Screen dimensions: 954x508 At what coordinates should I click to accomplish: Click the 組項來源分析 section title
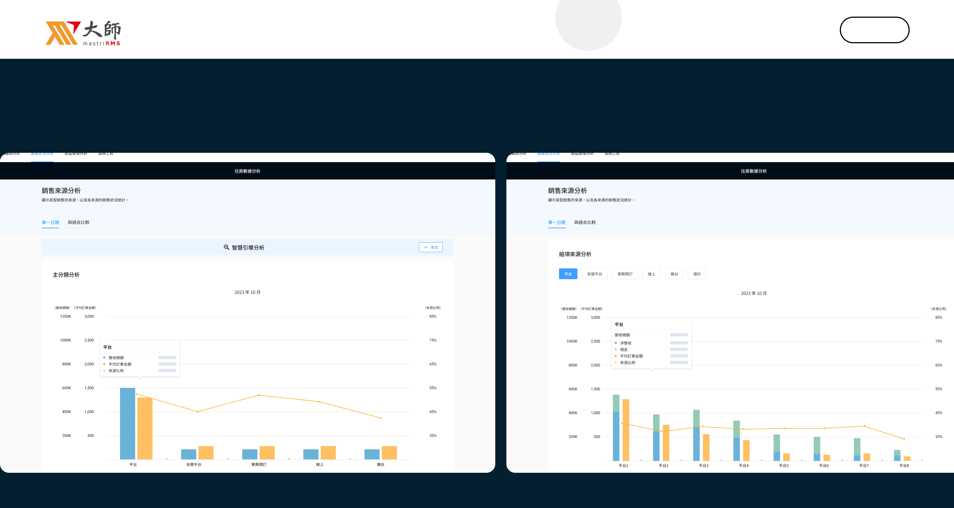pyautogui.click(x=575, y=254)
